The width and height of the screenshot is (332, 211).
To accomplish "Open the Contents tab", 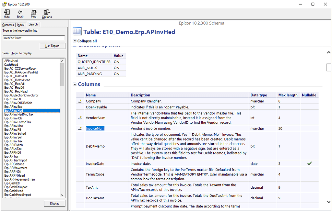I will [8, 24].
